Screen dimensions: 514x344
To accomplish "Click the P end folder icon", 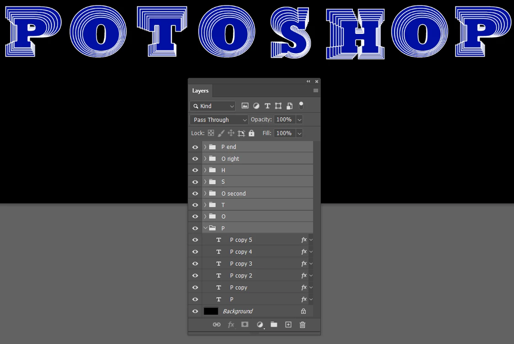I will (x=213, y=147).
